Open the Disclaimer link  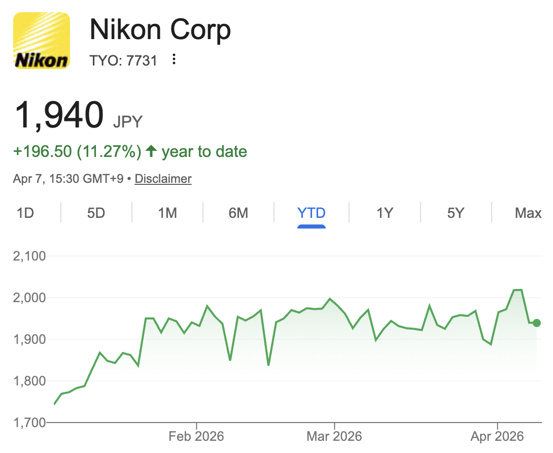click(163, 179)
